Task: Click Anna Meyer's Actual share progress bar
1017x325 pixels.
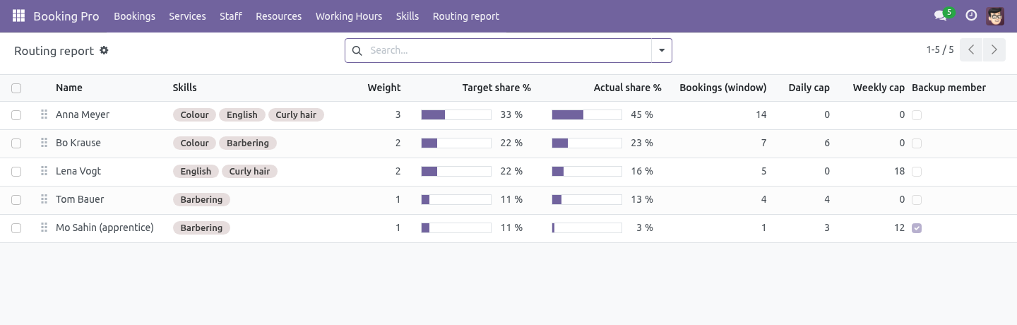Action: (587, 114)
